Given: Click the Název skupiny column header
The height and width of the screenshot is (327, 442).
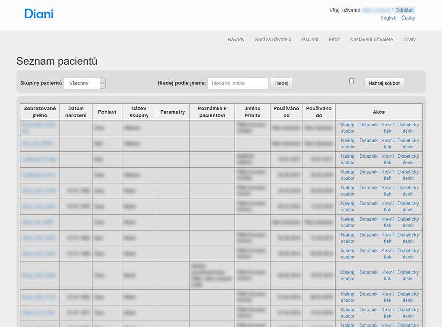Looking at the screenshot, I should pyautogui.click(x=139, y=112).
